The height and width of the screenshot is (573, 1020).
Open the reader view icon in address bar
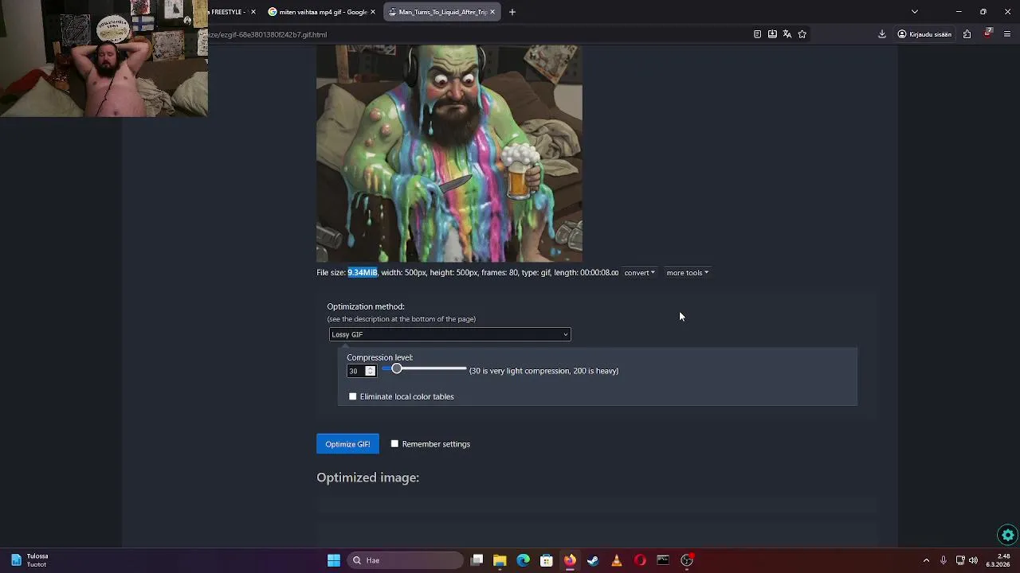(x=757, y=34)
